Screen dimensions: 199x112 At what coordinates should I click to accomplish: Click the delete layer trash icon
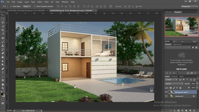point(194,111)
